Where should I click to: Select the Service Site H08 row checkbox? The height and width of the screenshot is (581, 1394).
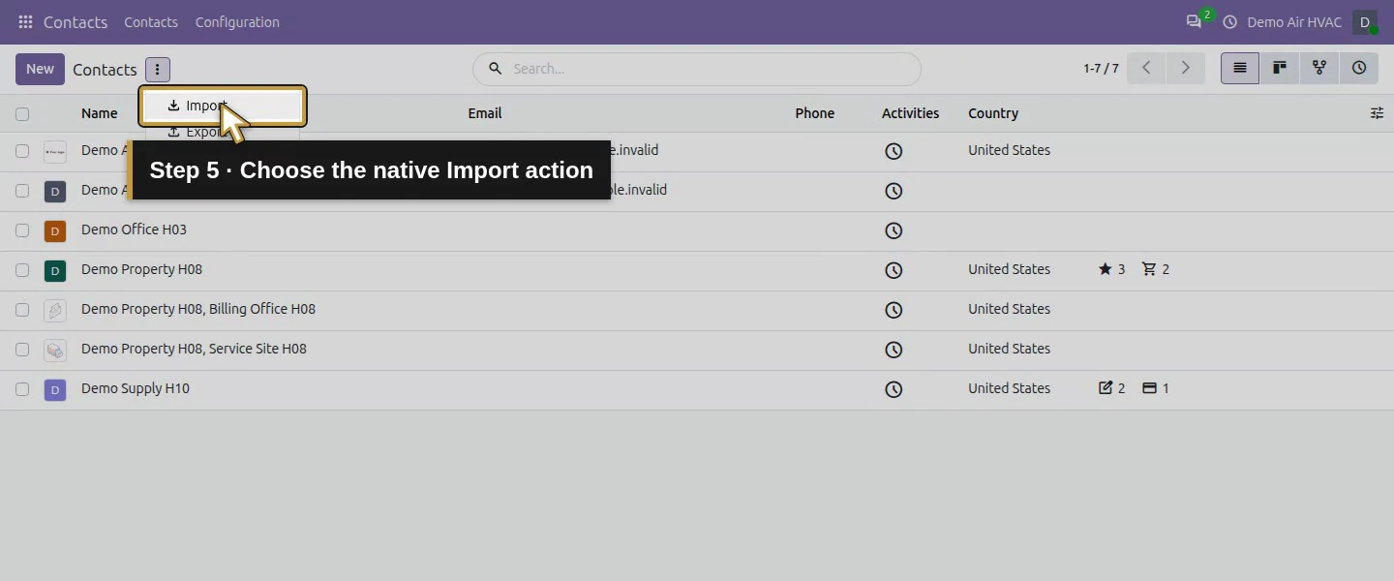tap(22, 350)
